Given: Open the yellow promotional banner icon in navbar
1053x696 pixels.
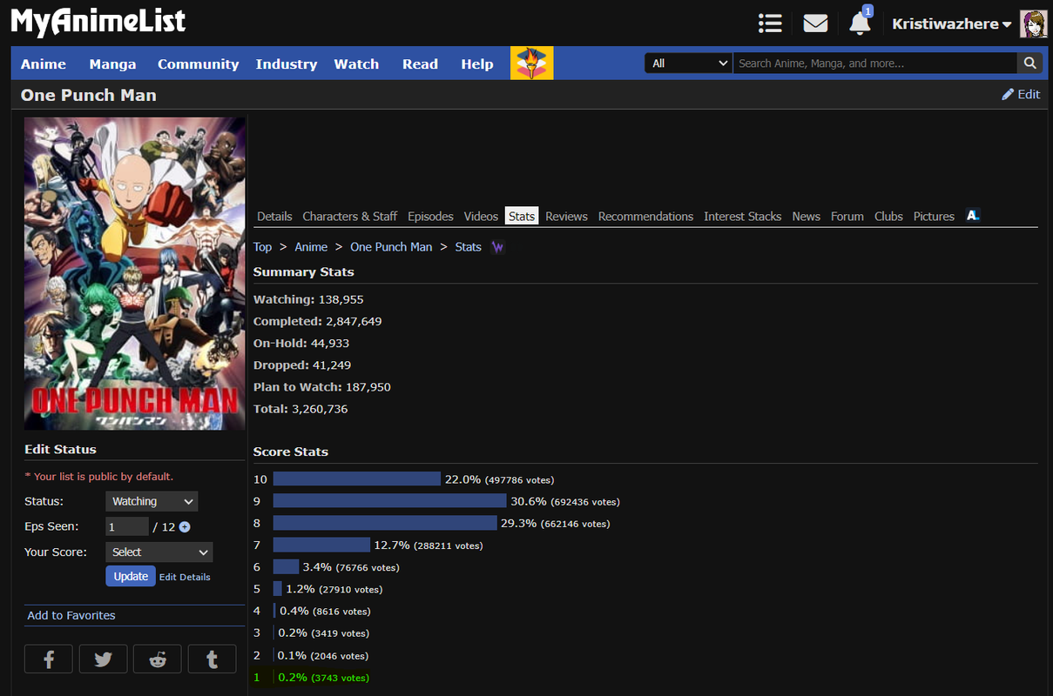Looking at the screenshot, I should click(531, 64).
